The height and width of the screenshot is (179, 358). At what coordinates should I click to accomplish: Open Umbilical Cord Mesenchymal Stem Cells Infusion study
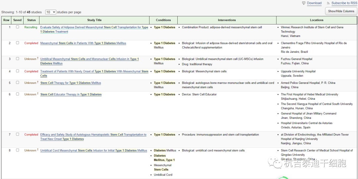coord(93,151)
